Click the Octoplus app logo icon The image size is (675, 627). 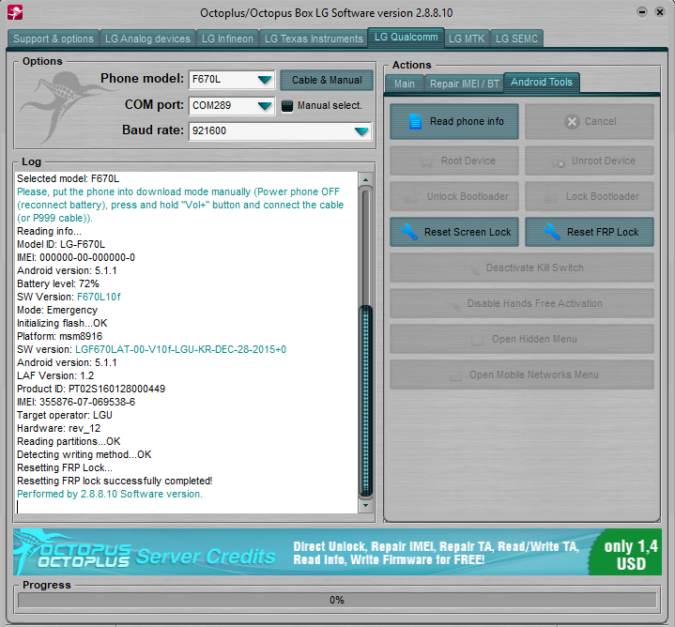tap(15, 12)
